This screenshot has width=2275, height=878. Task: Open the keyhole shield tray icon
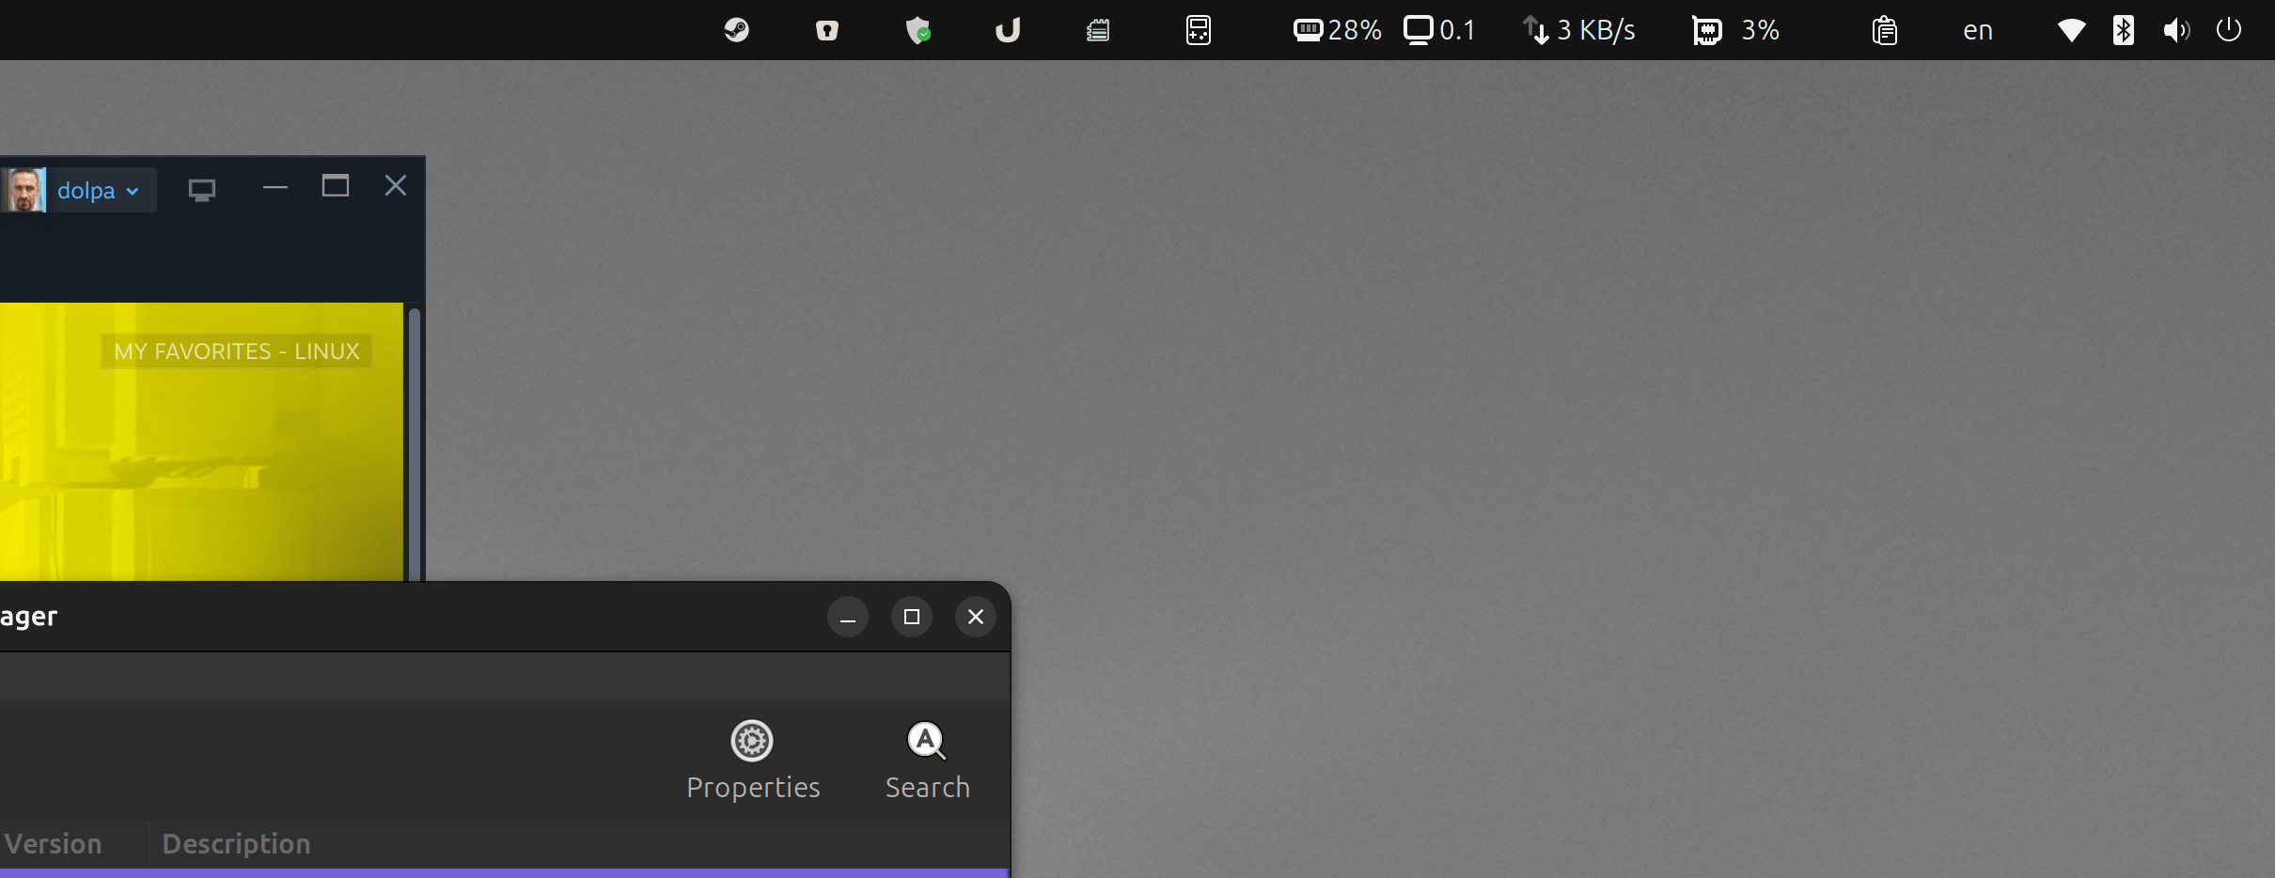(x=826, y=31)
